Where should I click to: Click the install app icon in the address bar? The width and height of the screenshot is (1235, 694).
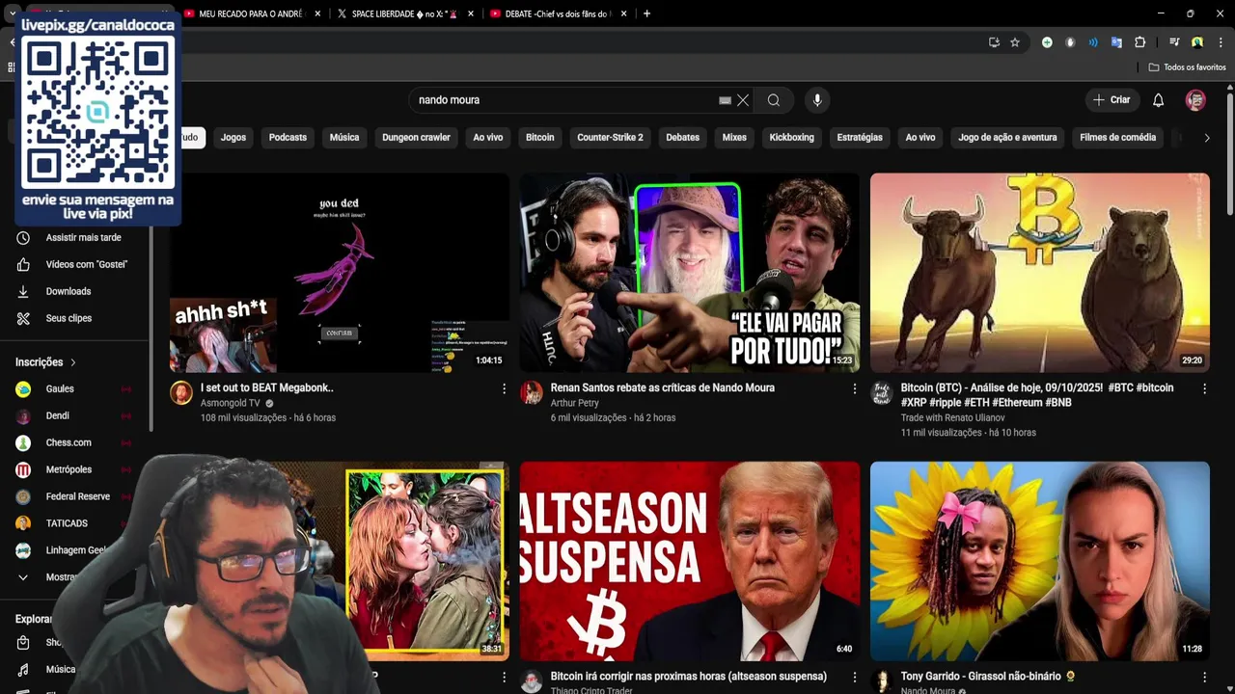click(x=994, y=42)
